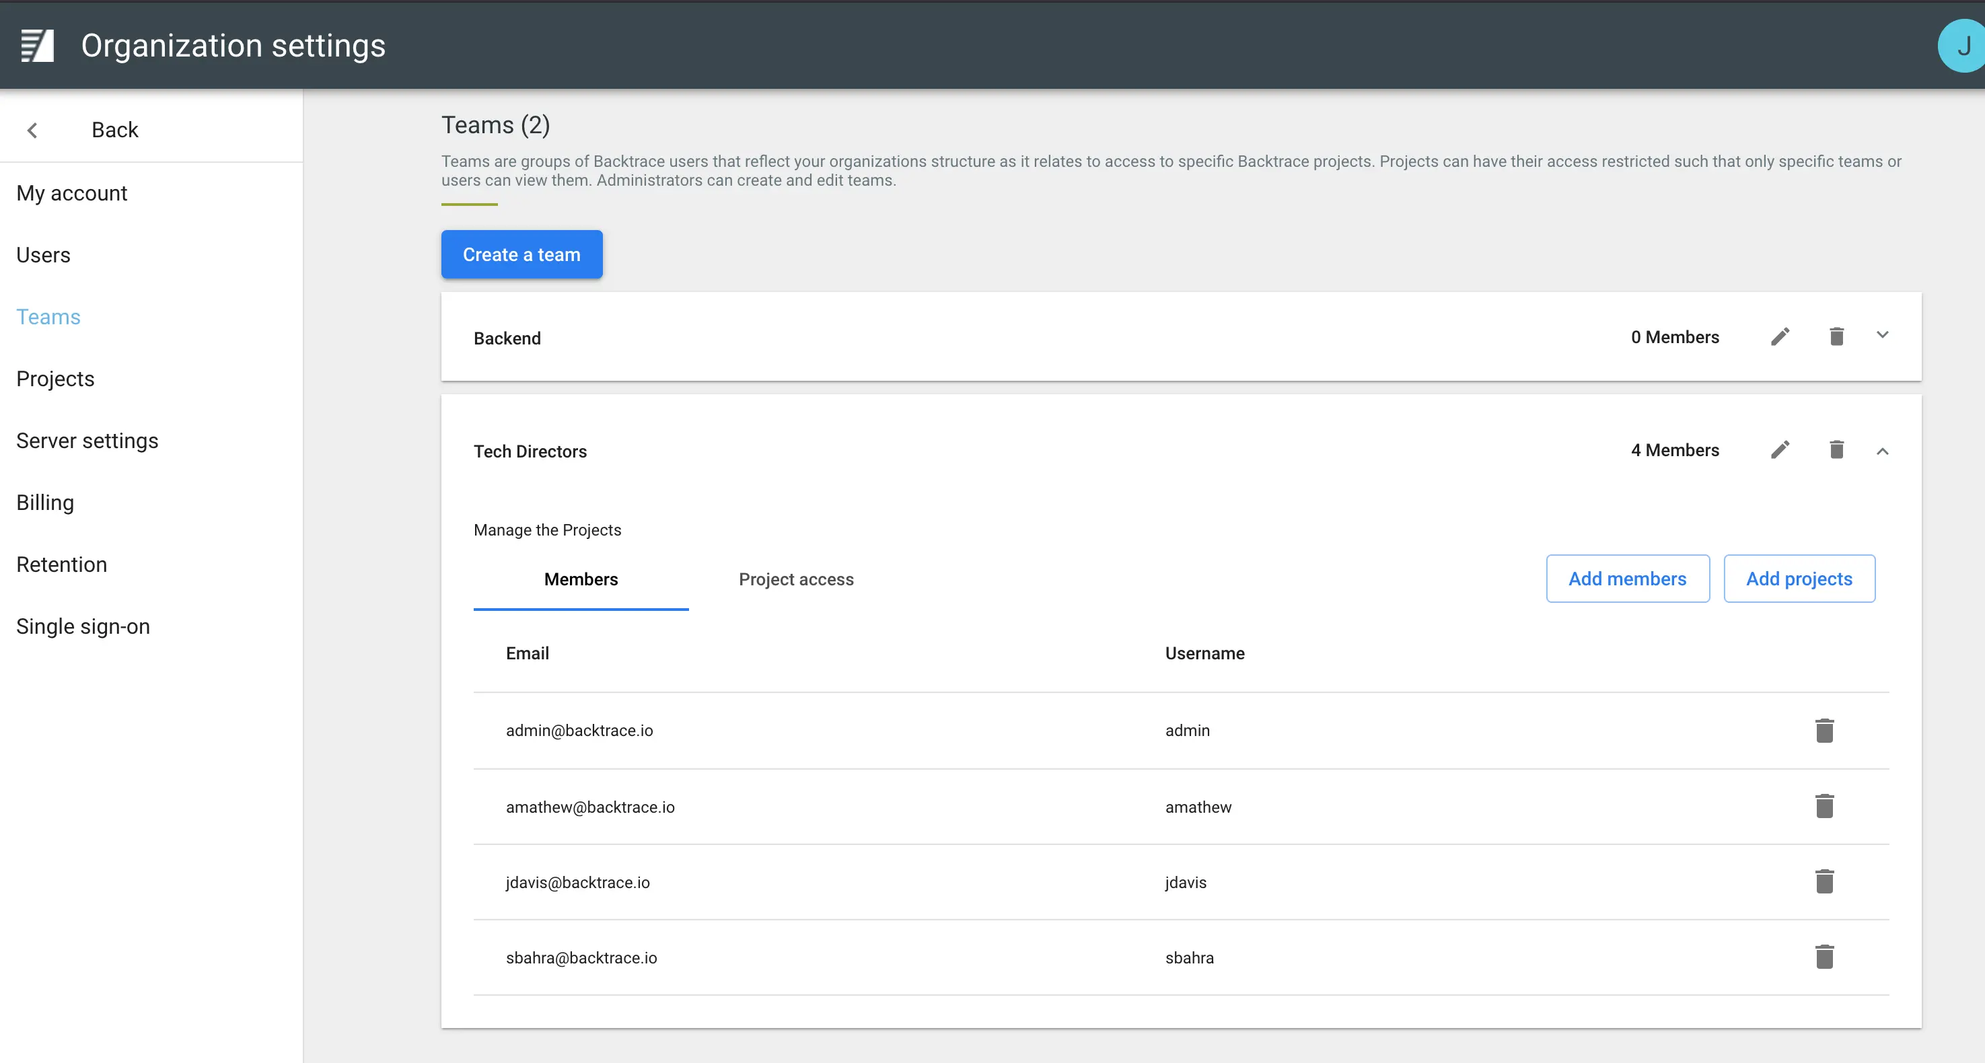Remove jdavis member from team
The image size is (1985, 1063).
[1824, 881]
